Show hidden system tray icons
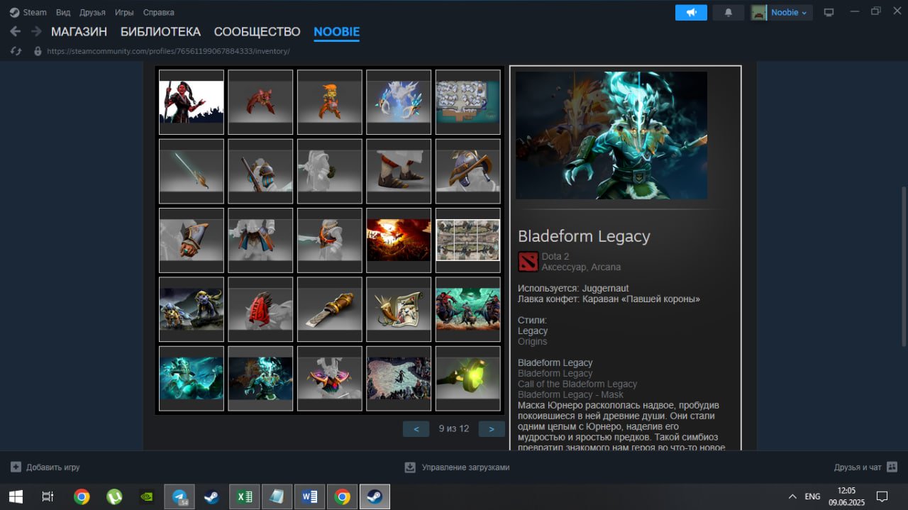The height and width of the screenshot is (510, 908). [792, 497]
